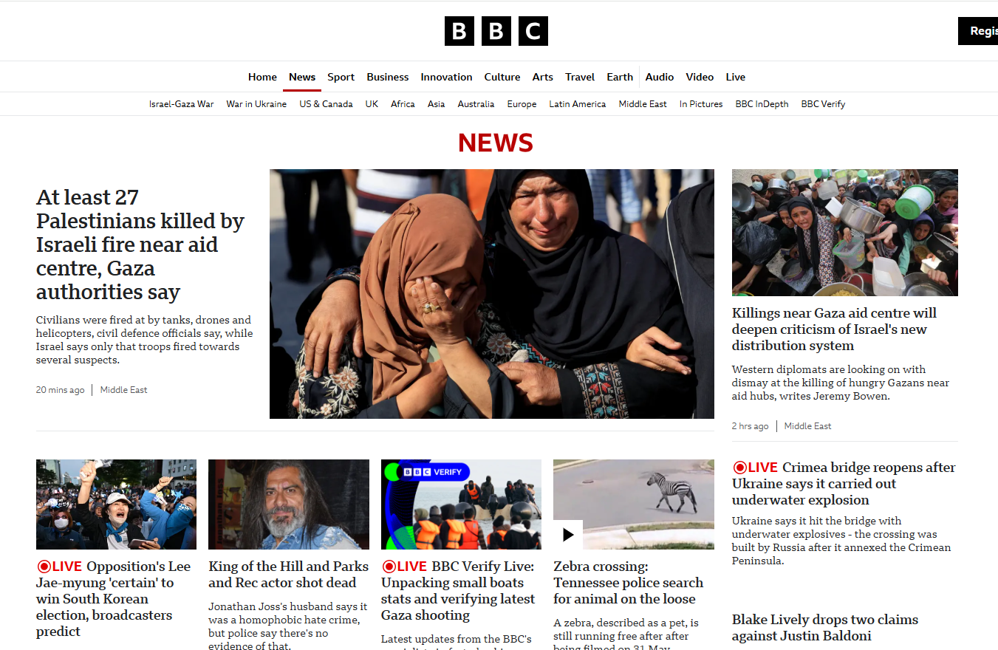Open the Business section
Screen dimensions: 998x650
(x=387, y=77)
